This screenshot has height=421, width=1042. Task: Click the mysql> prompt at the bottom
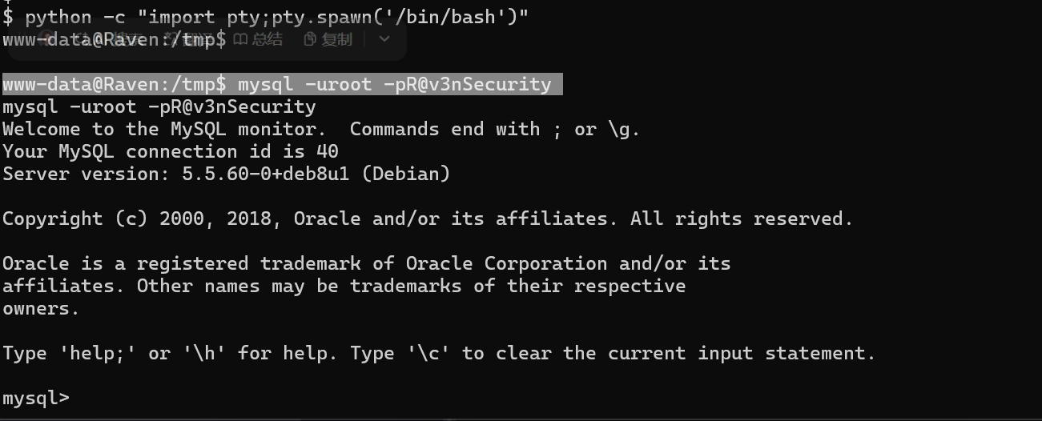(x=35, y=398)
